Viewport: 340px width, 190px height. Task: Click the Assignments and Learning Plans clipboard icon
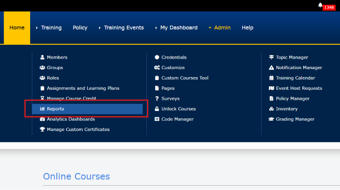click(42, 88)
